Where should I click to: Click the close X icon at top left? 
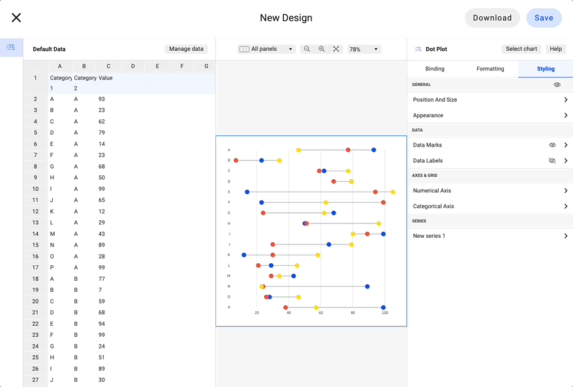(x=16, y=18)
